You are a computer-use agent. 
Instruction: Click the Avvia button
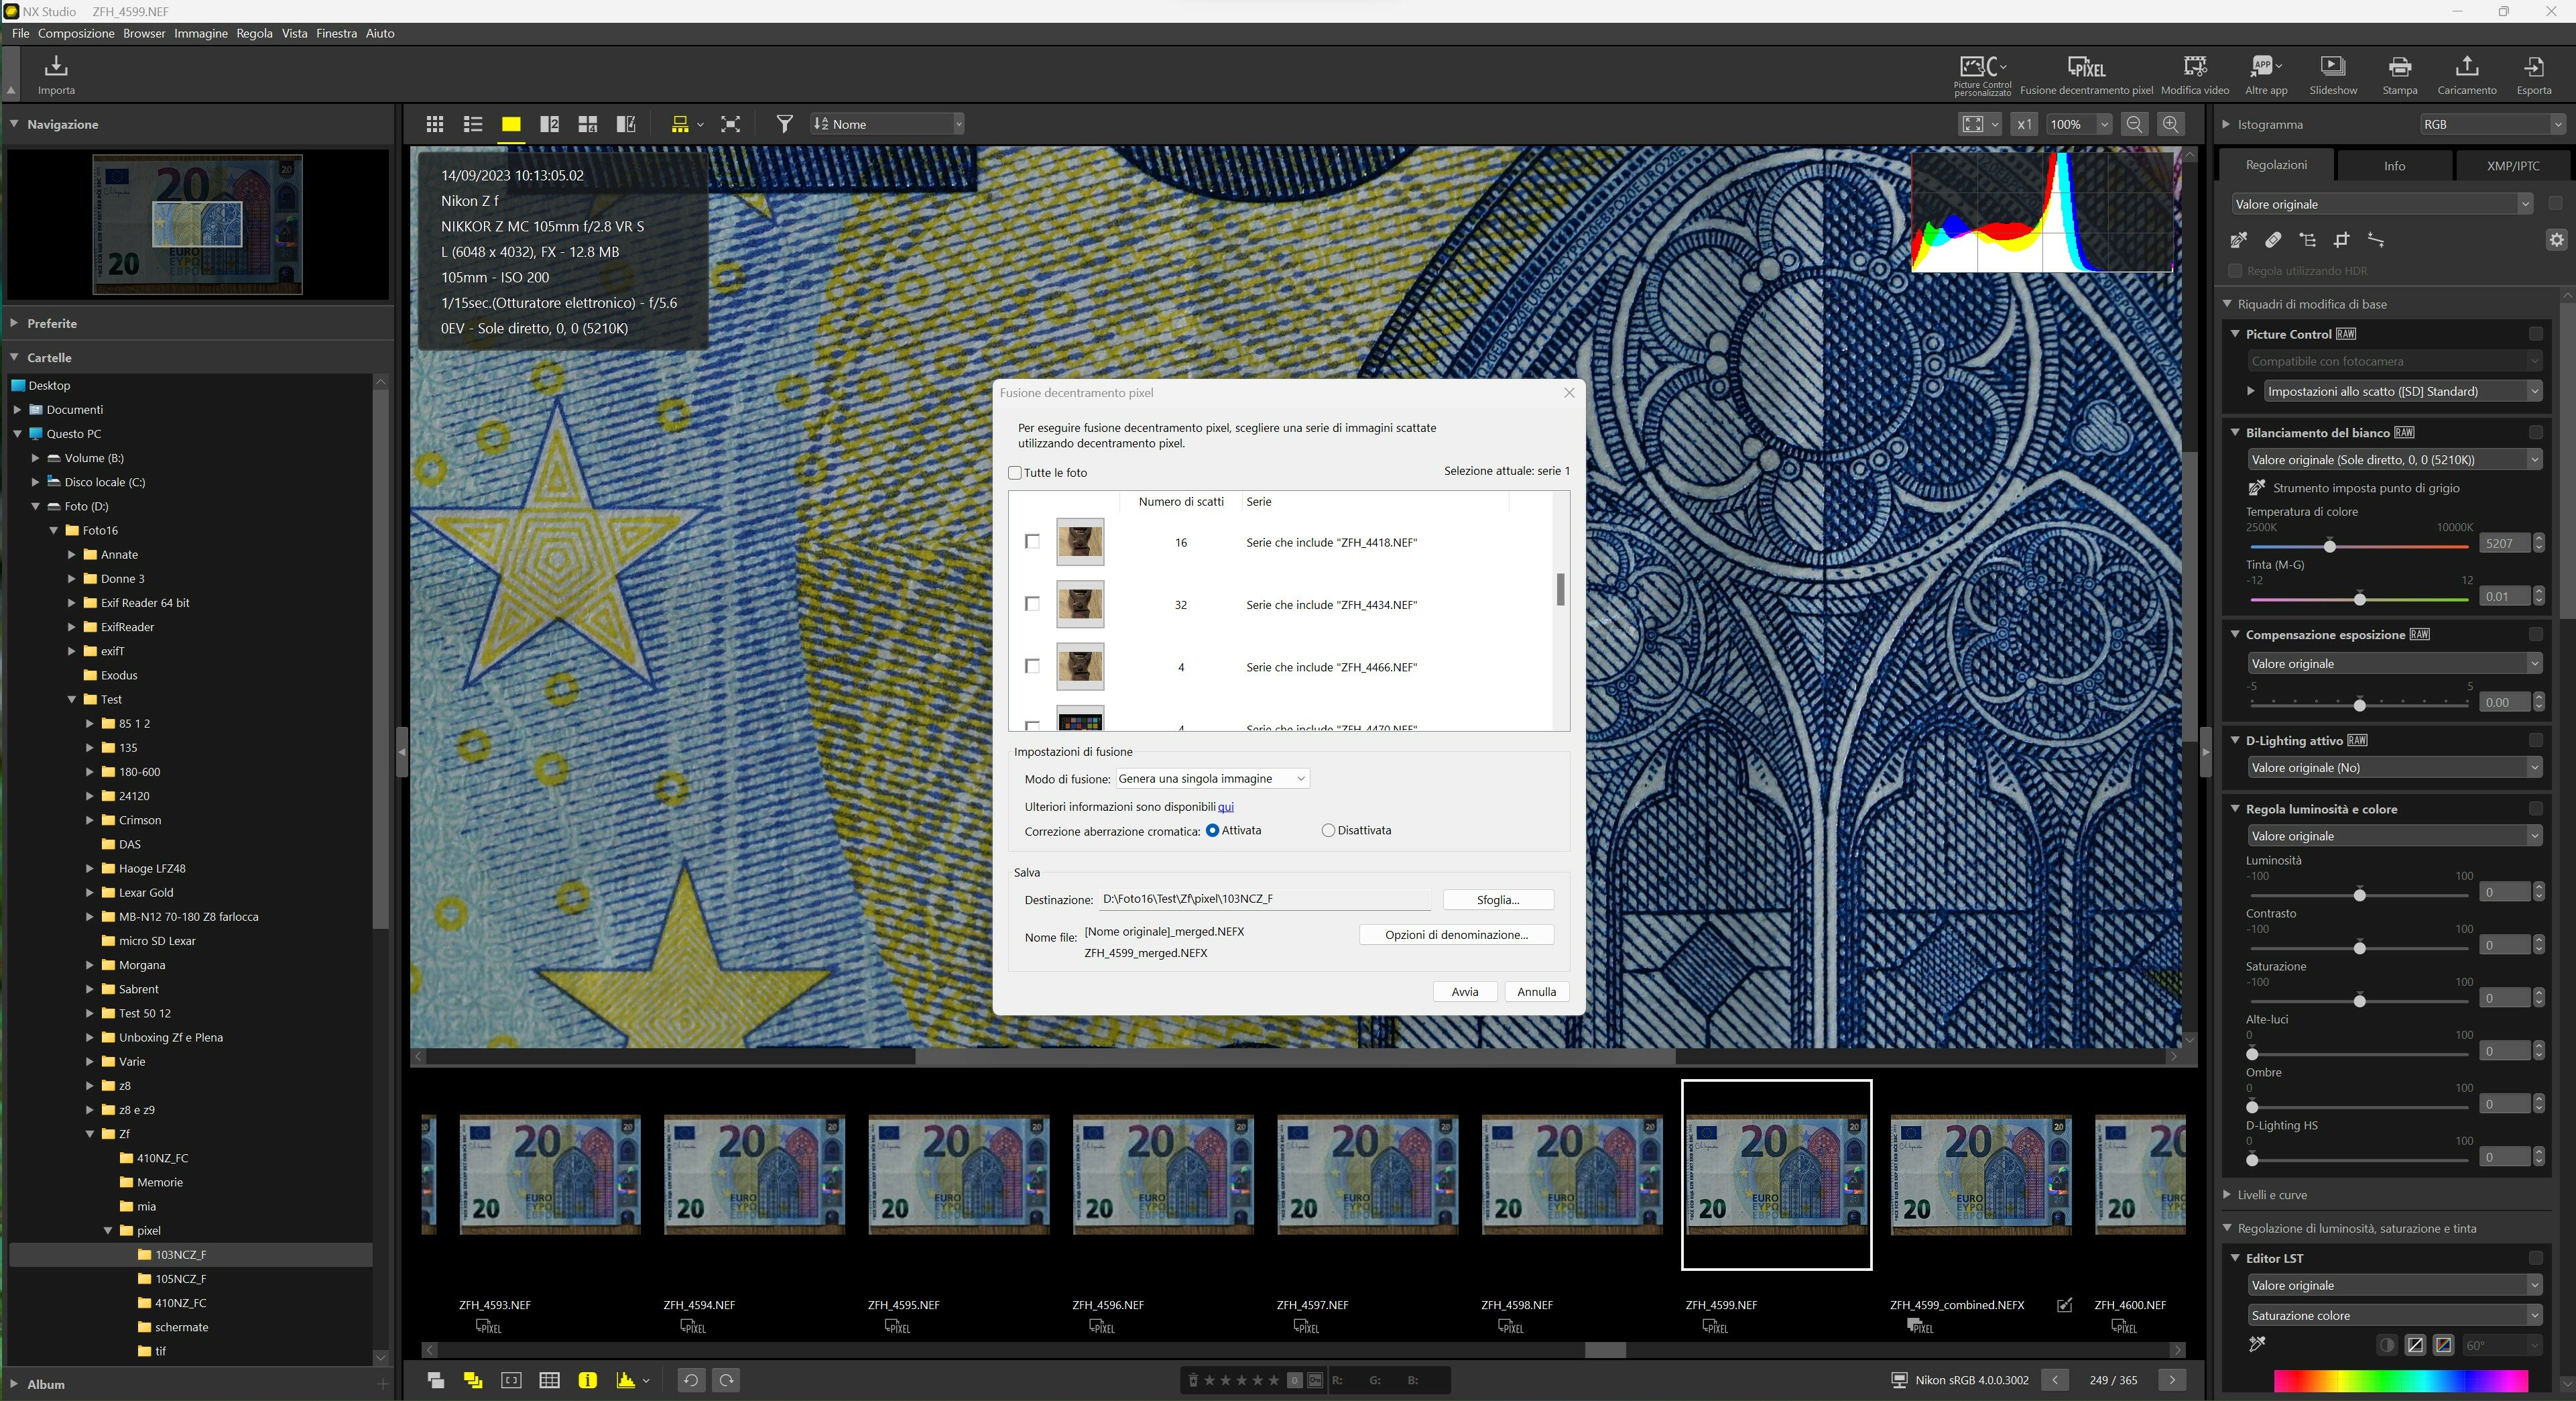1465,992
